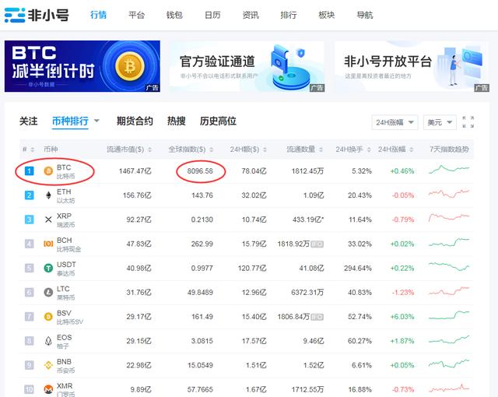
Task: Click rank badge 3 for XRP
Action: [x=30, y=220]
